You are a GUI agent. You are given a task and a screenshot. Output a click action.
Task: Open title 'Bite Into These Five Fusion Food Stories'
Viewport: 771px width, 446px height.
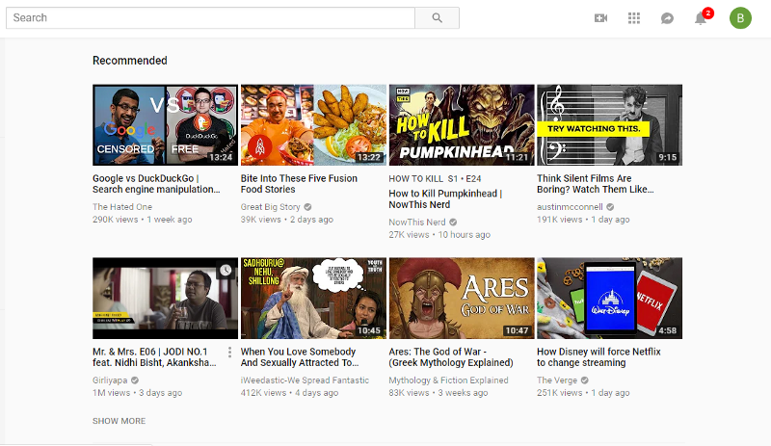pyautogui.click(x=299, y=184)
